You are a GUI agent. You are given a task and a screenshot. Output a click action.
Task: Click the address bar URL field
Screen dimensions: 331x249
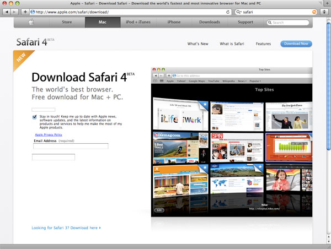130,12
